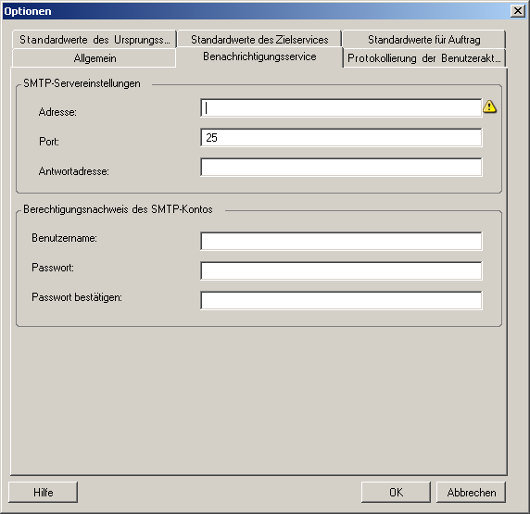Viewport: 530px width, 514px height.
Task: Focus the Passwort input field
Action: 341,271
